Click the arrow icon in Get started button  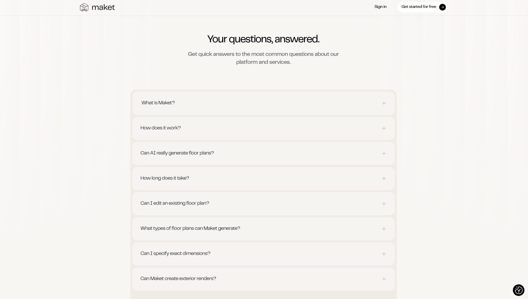coord(442,7)
